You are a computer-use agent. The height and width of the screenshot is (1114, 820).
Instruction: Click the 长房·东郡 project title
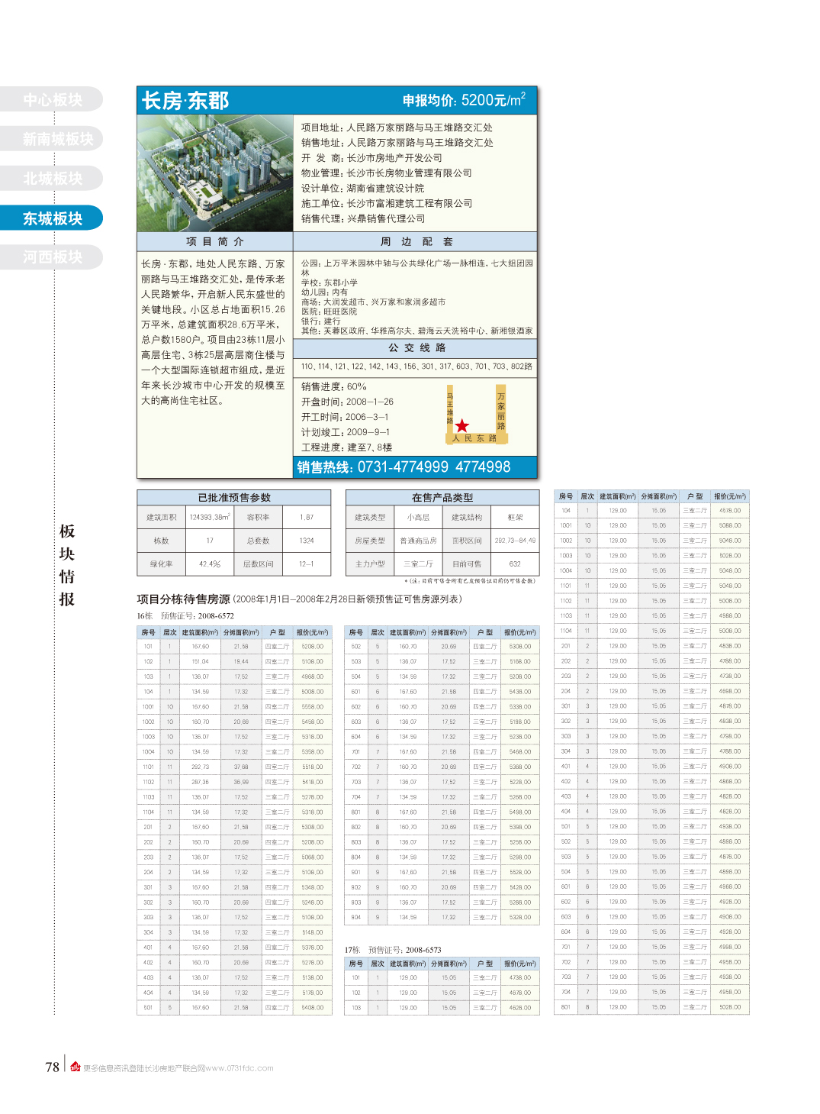tap(185, 101)
